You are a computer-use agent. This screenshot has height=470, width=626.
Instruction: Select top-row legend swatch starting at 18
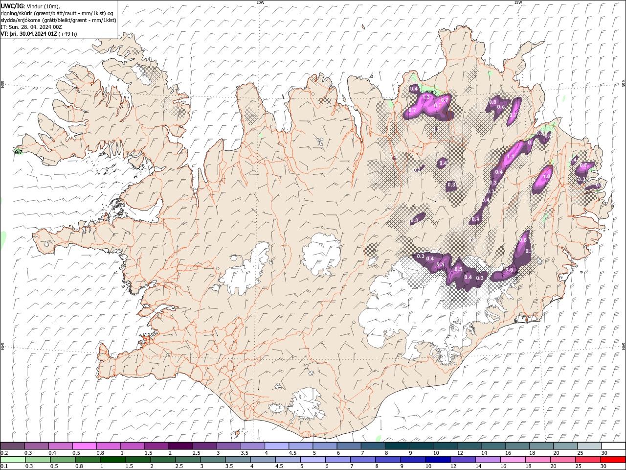coord(541,446)
